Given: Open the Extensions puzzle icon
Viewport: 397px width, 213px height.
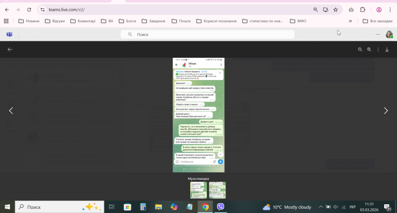Looking at the screenshot, I should 362,10.
